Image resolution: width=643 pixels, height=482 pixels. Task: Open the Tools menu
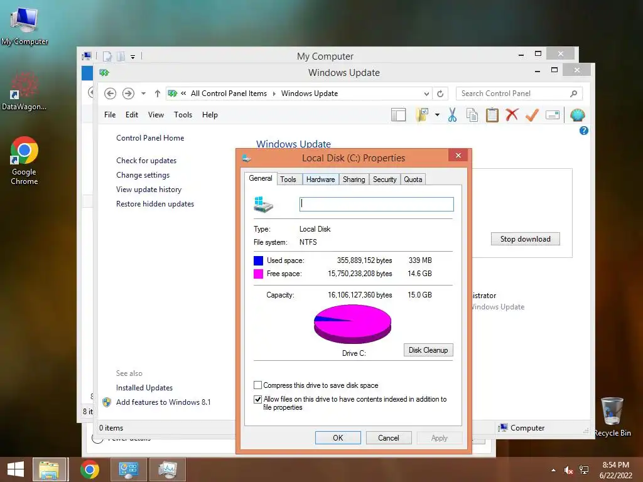[x=183, y=115]
